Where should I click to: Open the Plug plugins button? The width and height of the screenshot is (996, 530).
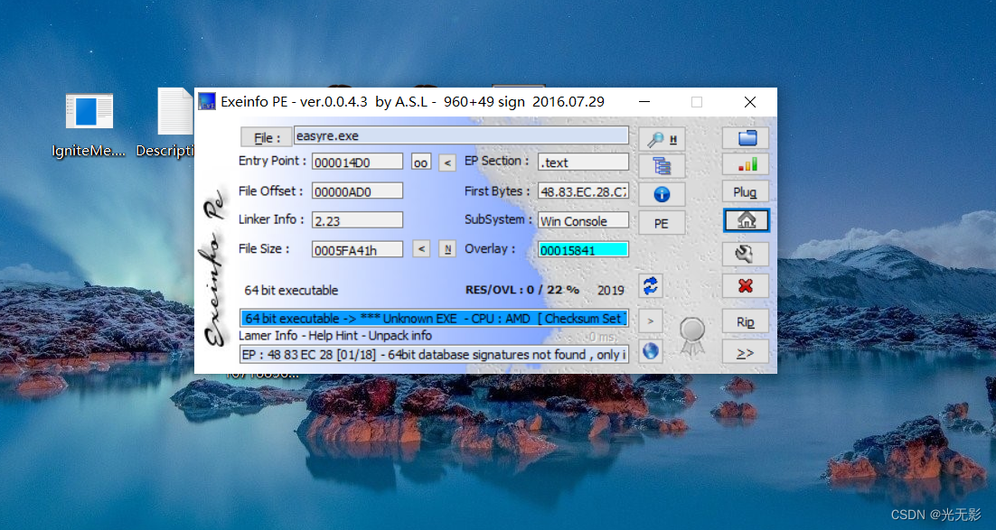746,191
